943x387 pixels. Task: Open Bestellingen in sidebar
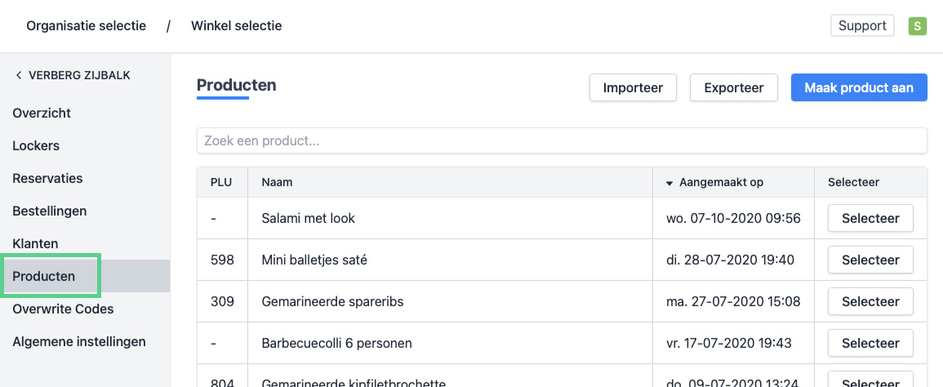[49, 211]
